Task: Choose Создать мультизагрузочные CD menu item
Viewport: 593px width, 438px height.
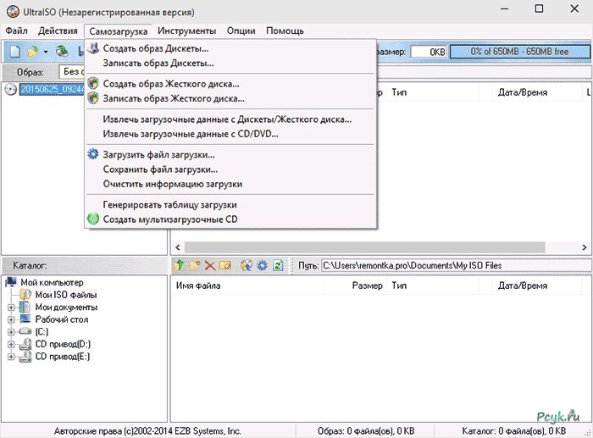Action: (169, 219)
